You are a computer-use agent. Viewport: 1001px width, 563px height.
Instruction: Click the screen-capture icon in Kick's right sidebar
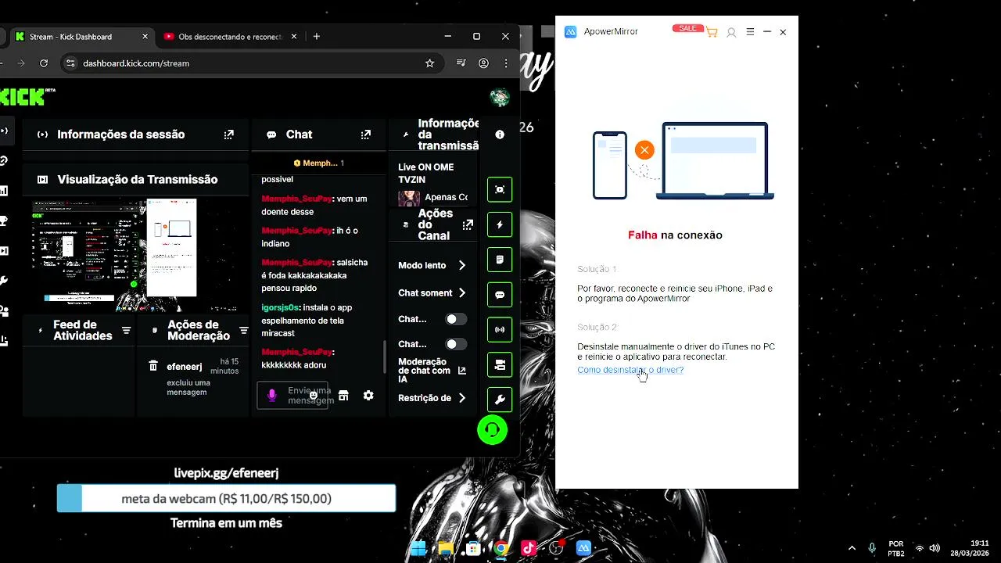[x=500, y=189]
